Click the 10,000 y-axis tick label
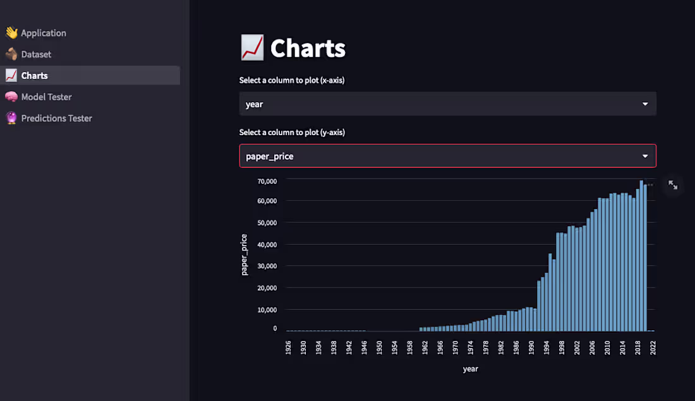 [x=267, y=310]
